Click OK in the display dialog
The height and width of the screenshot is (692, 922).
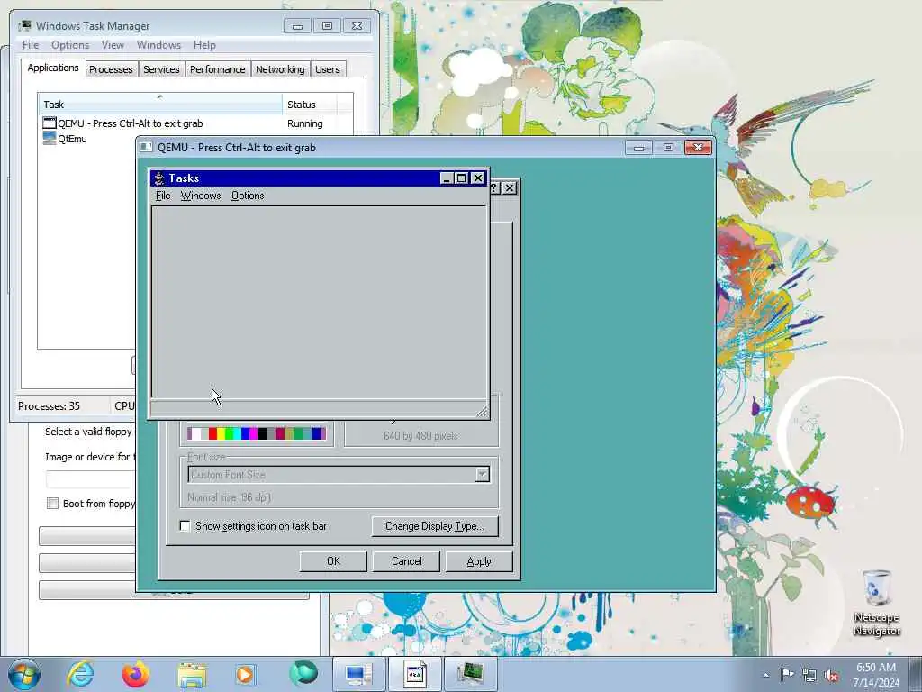coord(333,561)
